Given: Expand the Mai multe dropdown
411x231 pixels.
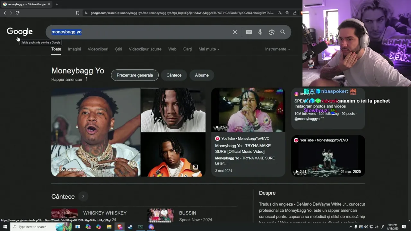Looking at the screenshot, I should click(209, 49).
